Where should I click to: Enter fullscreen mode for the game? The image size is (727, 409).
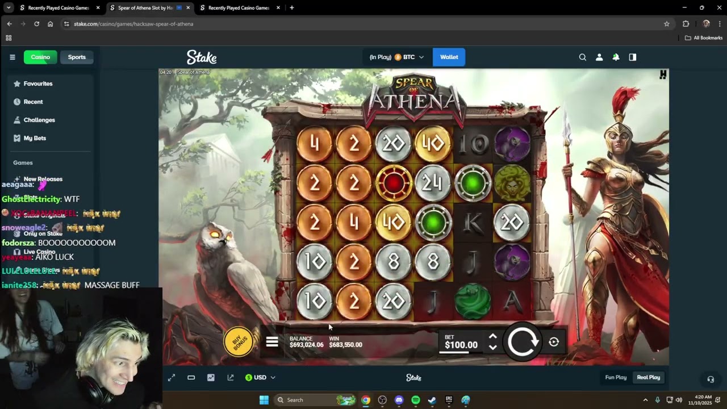(x=172, y=377)
